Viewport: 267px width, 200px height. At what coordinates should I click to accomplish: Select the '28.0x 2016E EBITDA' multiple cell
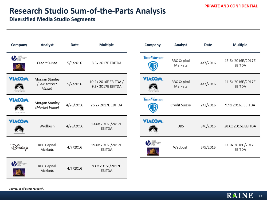pos(240,126)
